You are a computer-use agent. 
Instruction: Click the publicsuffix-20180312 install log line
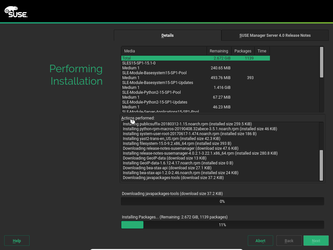pos(187,124)
